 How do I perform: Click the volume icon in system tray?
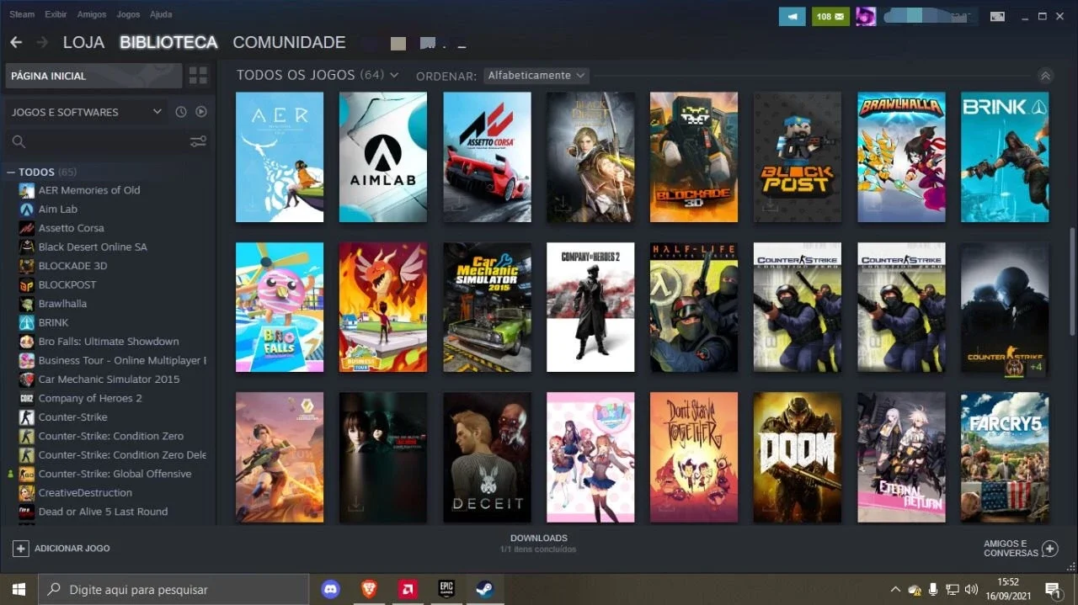[x=971, y=589]
